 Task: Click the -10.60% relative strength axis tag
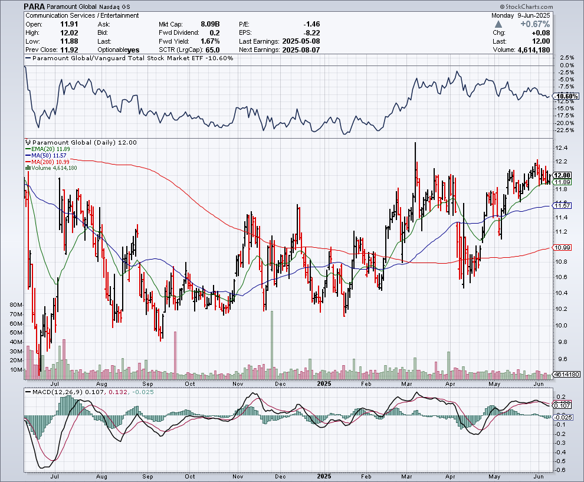tap(566, 97)
